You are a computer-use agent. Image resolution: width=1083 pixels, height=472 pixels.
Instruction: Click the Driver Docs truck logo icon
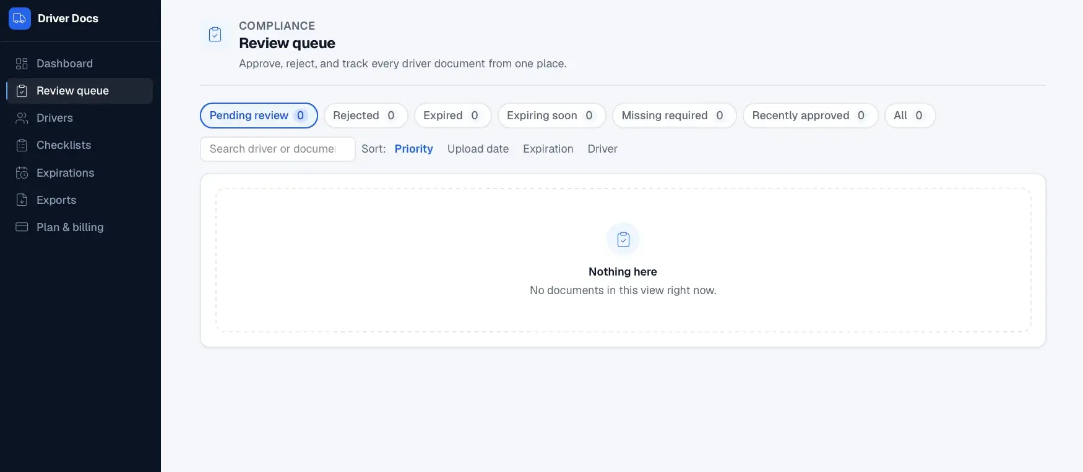tap(20, 19)
